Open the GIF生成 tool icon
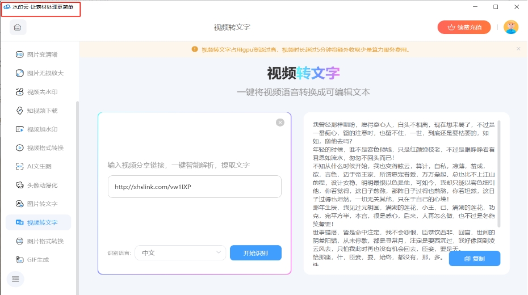 [19, 259]
